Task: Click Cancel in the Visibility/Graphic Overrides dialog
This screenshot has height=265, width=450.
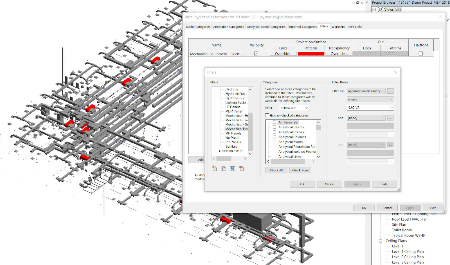Action: tap(387, 208)
